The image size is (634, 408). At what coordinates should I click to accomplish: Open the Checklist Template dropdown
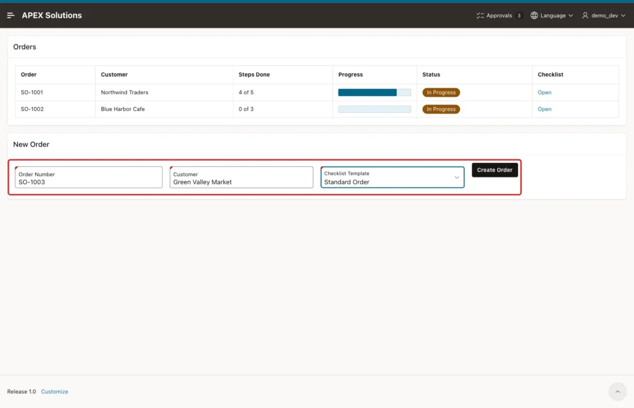(392, 177)
